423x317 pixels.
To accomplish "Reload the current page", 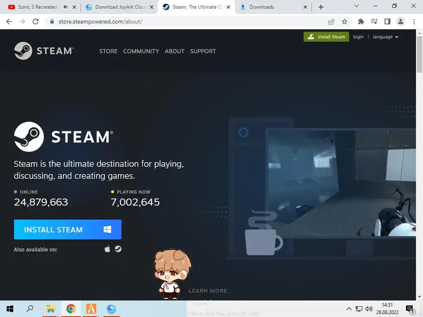I will [x=36, y=21].
